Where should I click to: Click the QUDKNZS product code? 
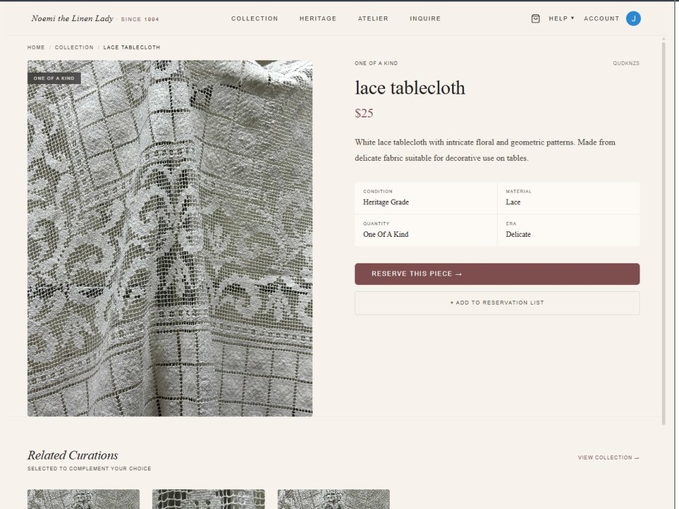626,63
